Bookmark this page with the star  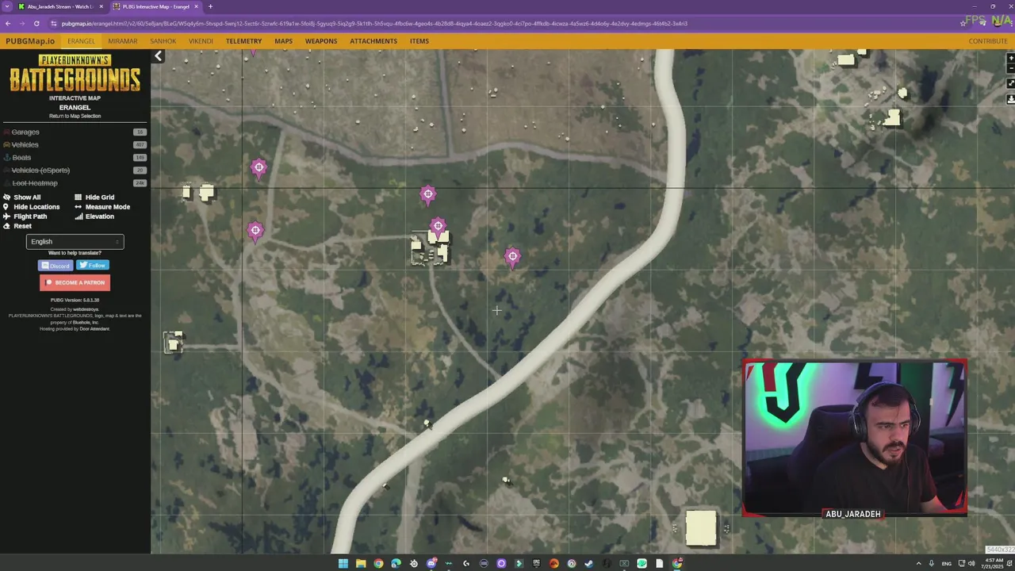[x=963, y=23]
